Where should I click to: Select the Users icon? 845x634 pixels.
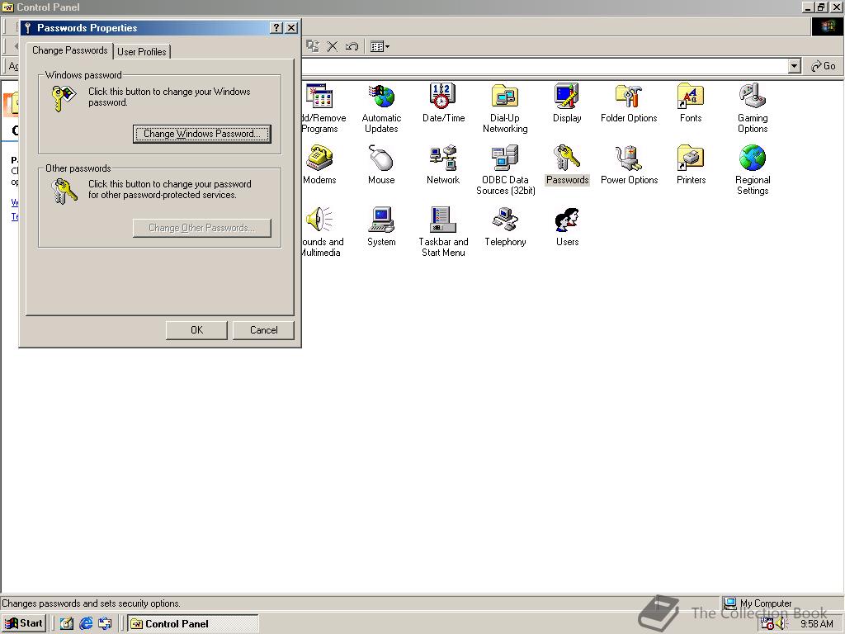tap(567, 220)
